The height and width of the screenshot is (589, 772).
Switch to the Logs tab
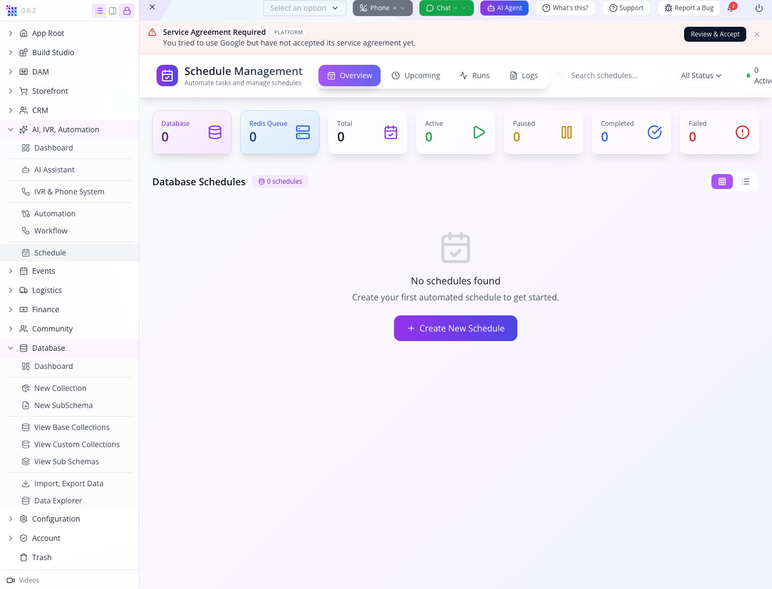coord(524,75)
